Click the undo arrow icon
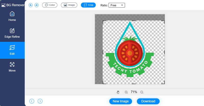 (31, 5)
